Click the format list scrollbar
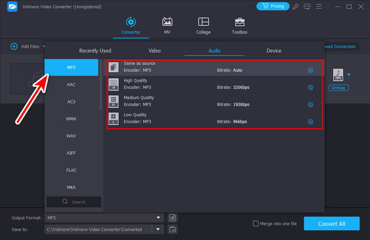The image size is (370, 240). point(101,84)
